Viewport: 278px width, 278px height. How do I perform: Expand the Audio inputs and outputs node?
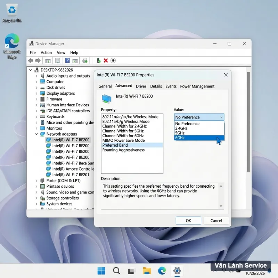(x=36, y=76)
